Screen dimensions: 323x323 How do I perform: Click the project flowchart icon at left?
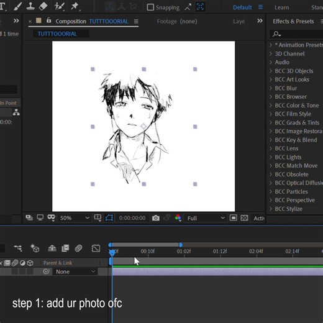click(x=16, y=112)
